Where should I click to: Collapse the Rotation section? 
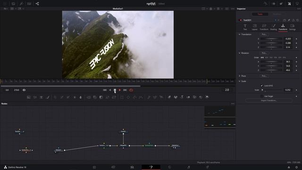coord(239,53)
